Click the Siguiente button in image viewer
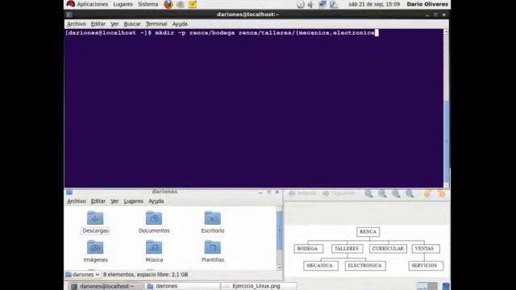The width and height of the screenshot is (516, 290). [339, 193]
